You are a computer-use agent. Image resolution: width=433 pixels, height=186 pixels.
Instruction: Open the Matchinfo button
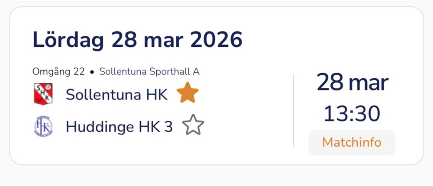pyautogui.click(x=352, y=142)
